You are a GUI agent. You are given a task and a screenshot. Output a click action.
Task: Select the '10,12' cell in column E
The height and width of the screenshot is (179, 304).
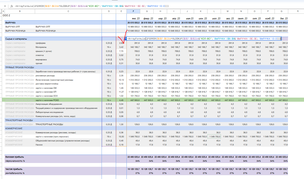[121, 80]
